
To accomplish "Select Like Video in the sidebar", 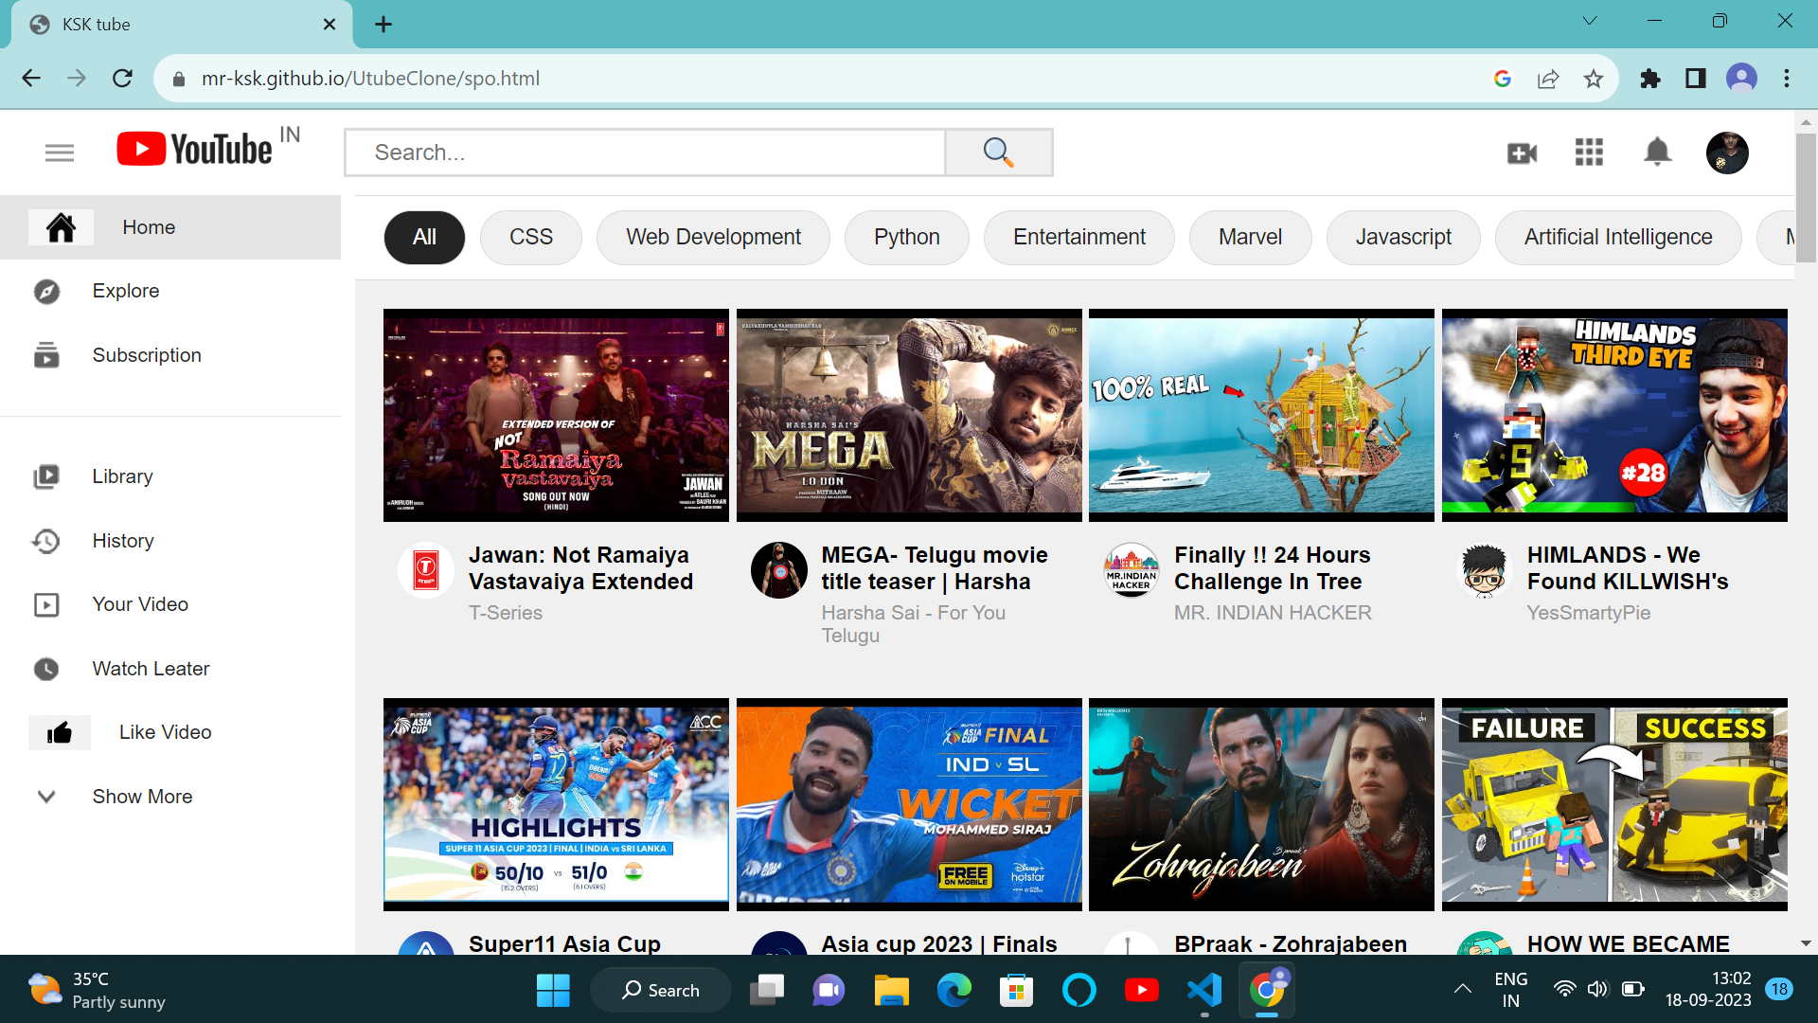I will [x=163, y=731].
